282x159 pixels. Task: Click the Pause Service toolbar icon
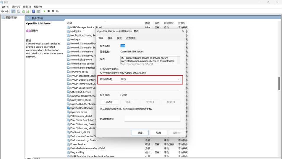coord(53,11)
